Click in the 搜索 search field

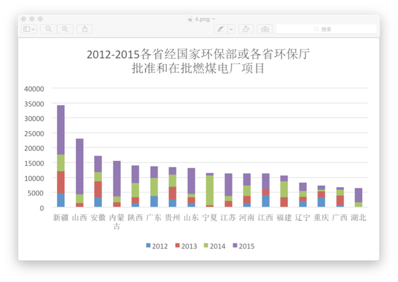tap(333, 29)
